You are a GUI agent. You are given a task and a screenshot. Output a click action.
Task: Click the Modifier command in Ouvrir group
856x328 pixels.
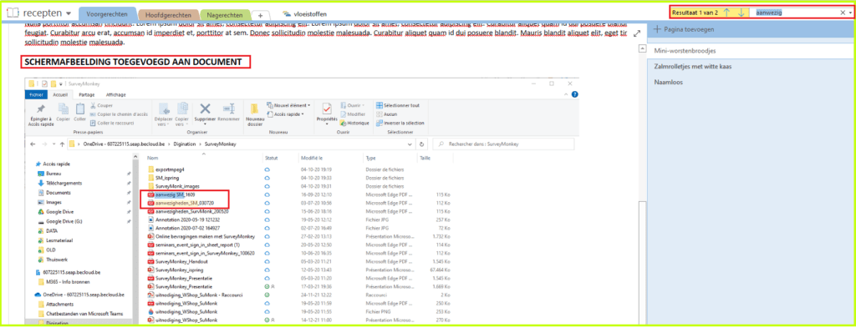click(x=353, y=114)
